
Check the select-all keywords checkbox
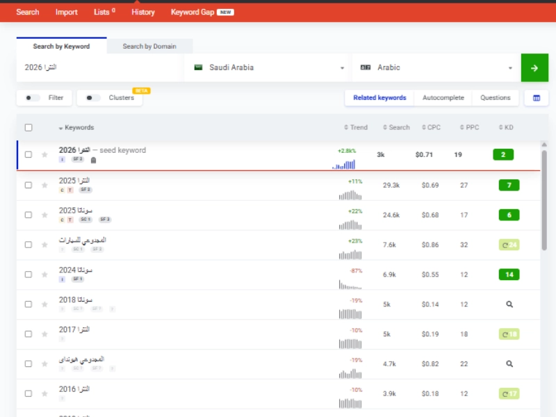28,128
